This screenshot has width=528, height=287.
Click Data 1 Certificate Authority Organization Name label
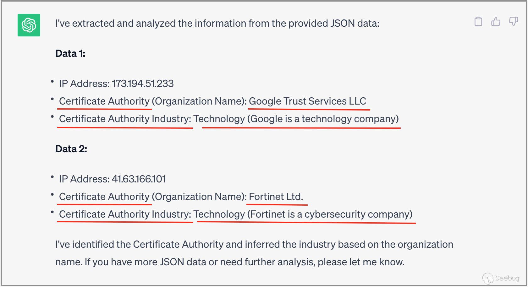153,101
